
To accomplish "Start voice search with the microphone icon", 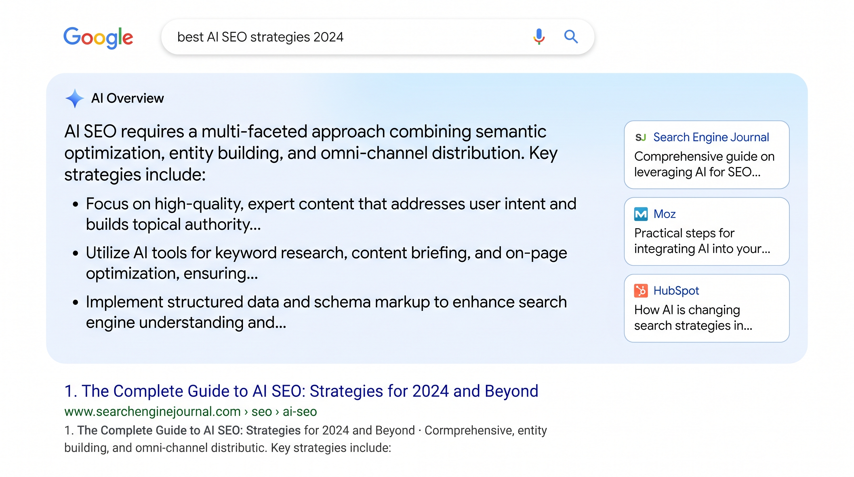I will click(x=539, y=36).
